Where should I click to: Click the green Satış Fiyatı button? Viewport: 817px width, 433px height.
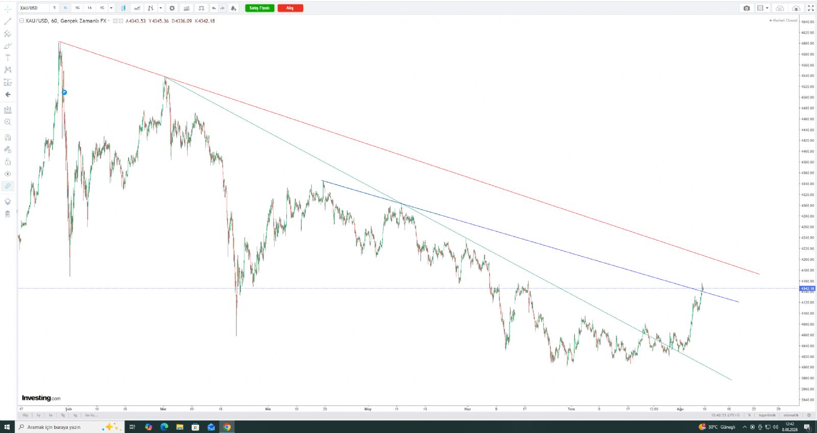point(260,8)
